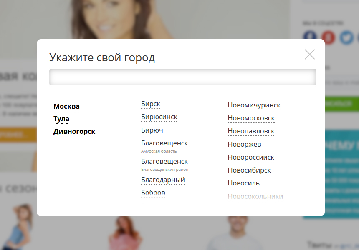This screenshot has width=359, height=250.
Task: Select the partially faded Новосокольники link
Action: click(255, 196)
